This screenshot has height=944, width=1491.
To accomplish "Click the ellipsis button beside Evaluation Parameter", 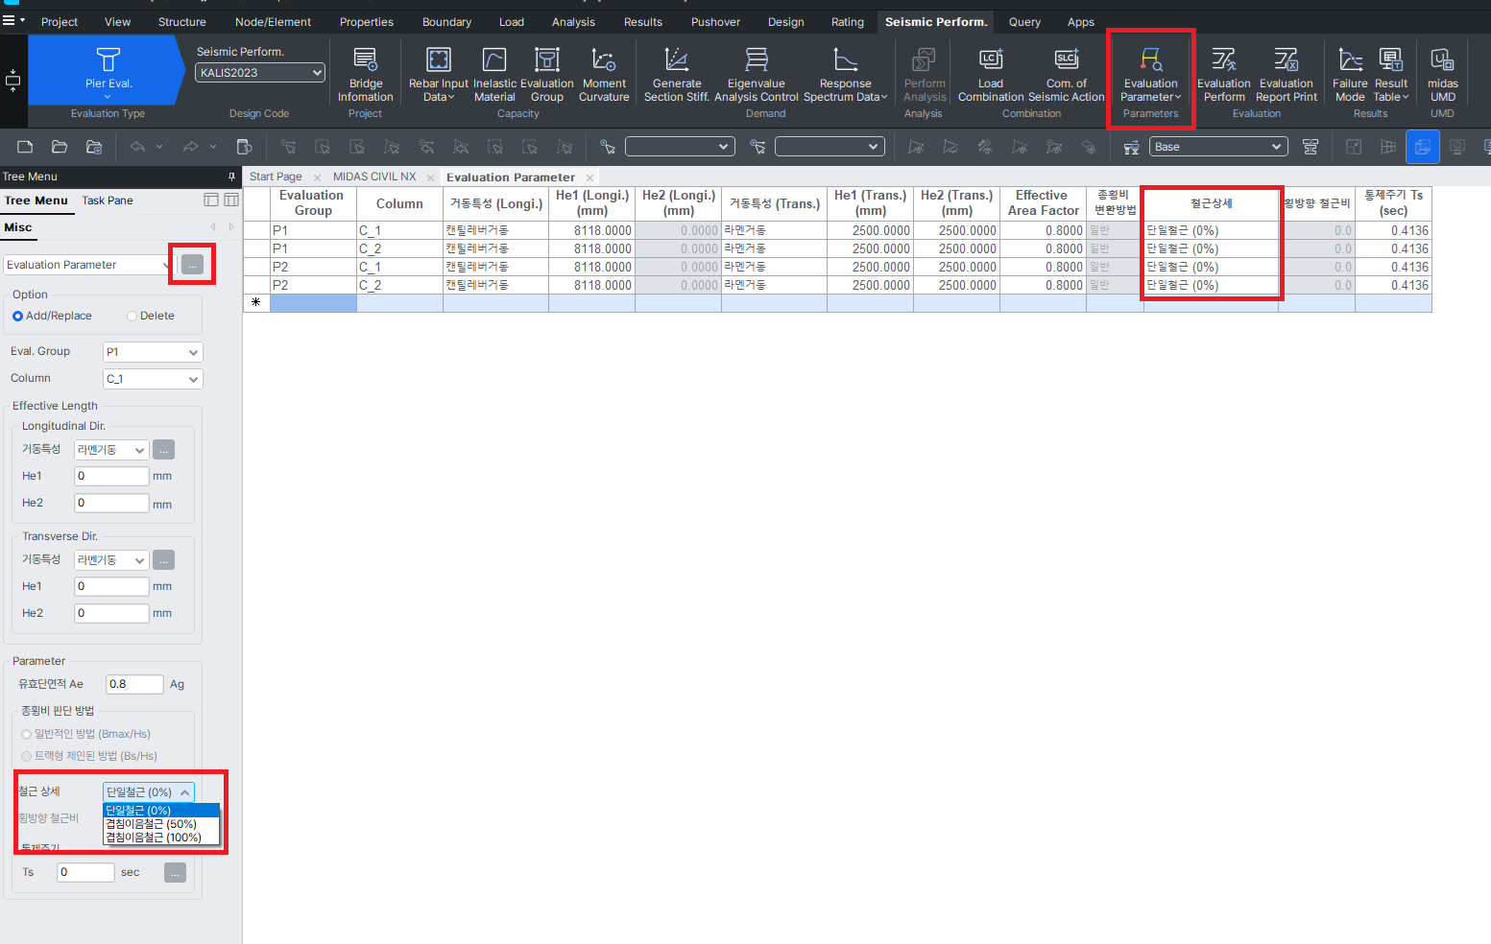I will 192,265.
